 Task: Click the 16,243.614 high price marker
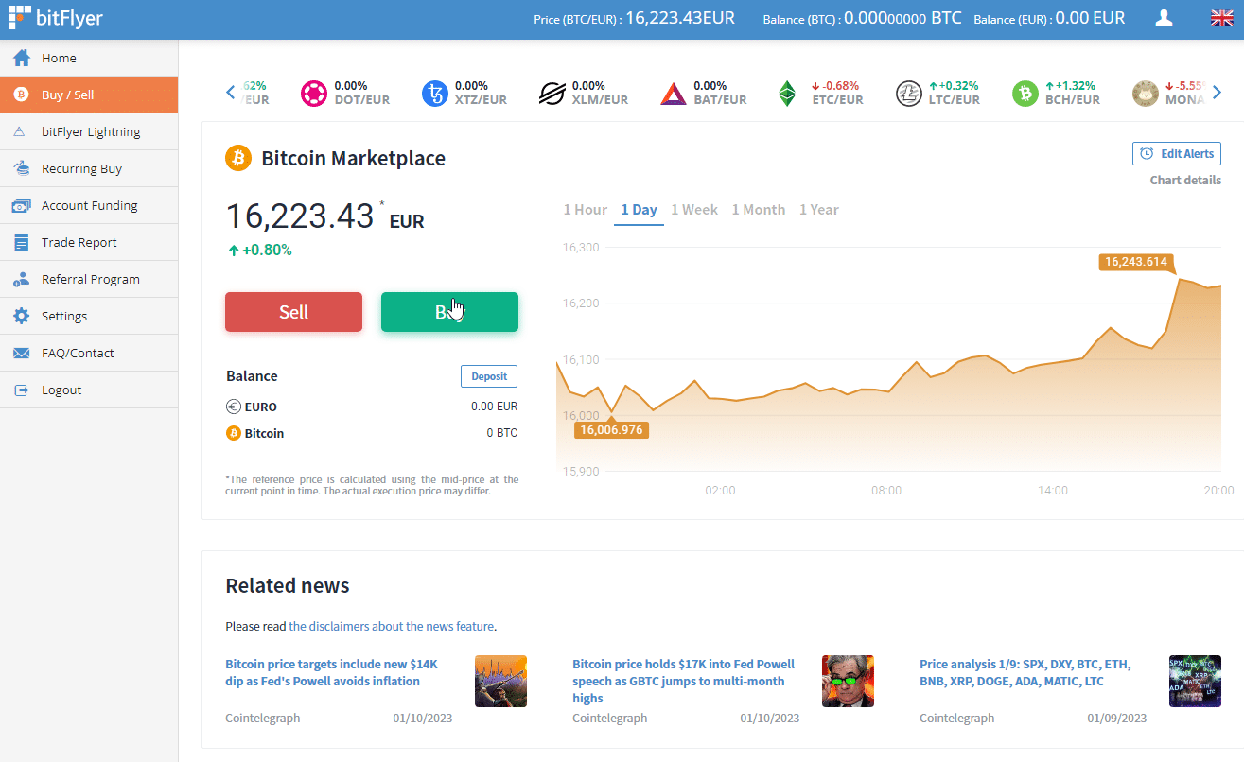pos(1135,262)
